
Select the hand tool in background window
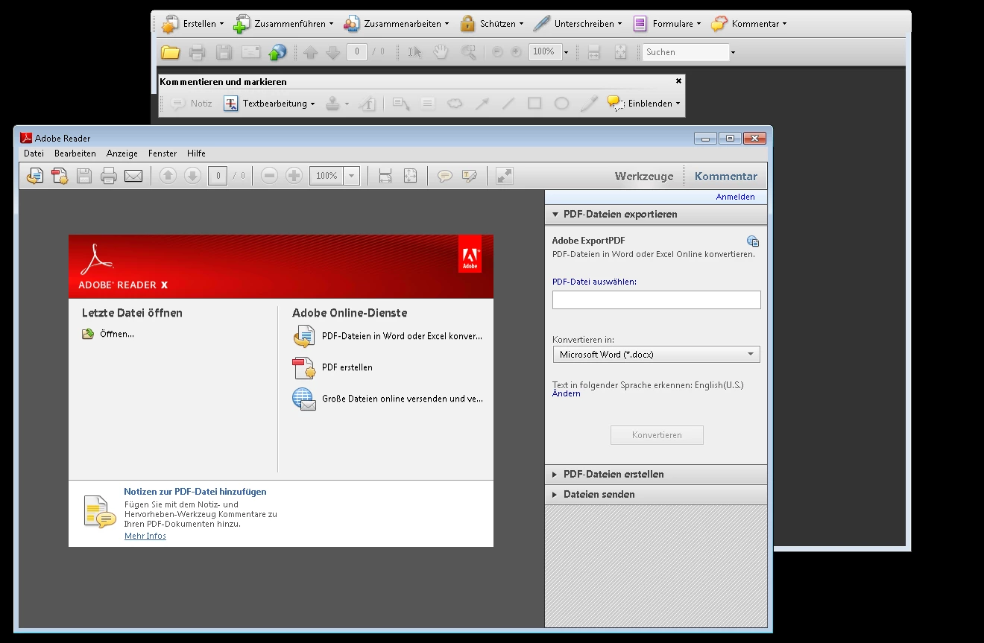(441, 52)
